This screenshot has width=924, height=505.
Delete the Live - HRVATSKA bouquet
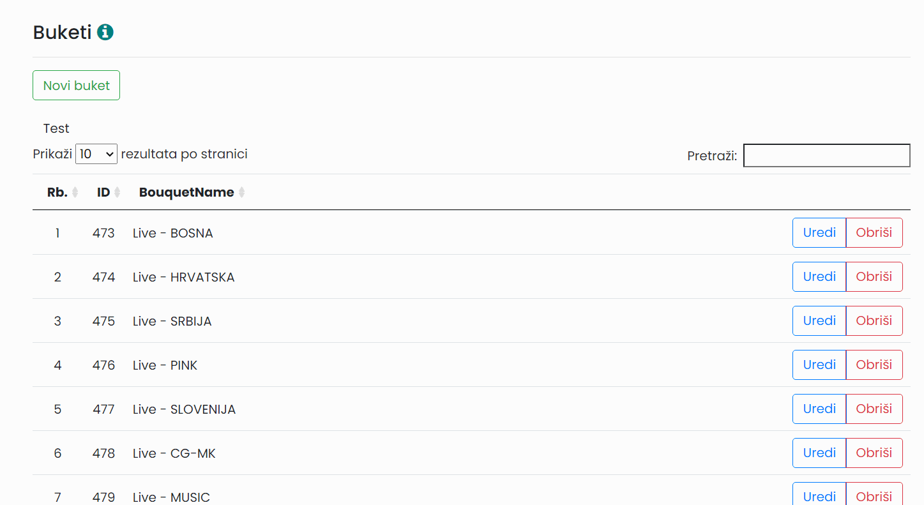[874, 276]
